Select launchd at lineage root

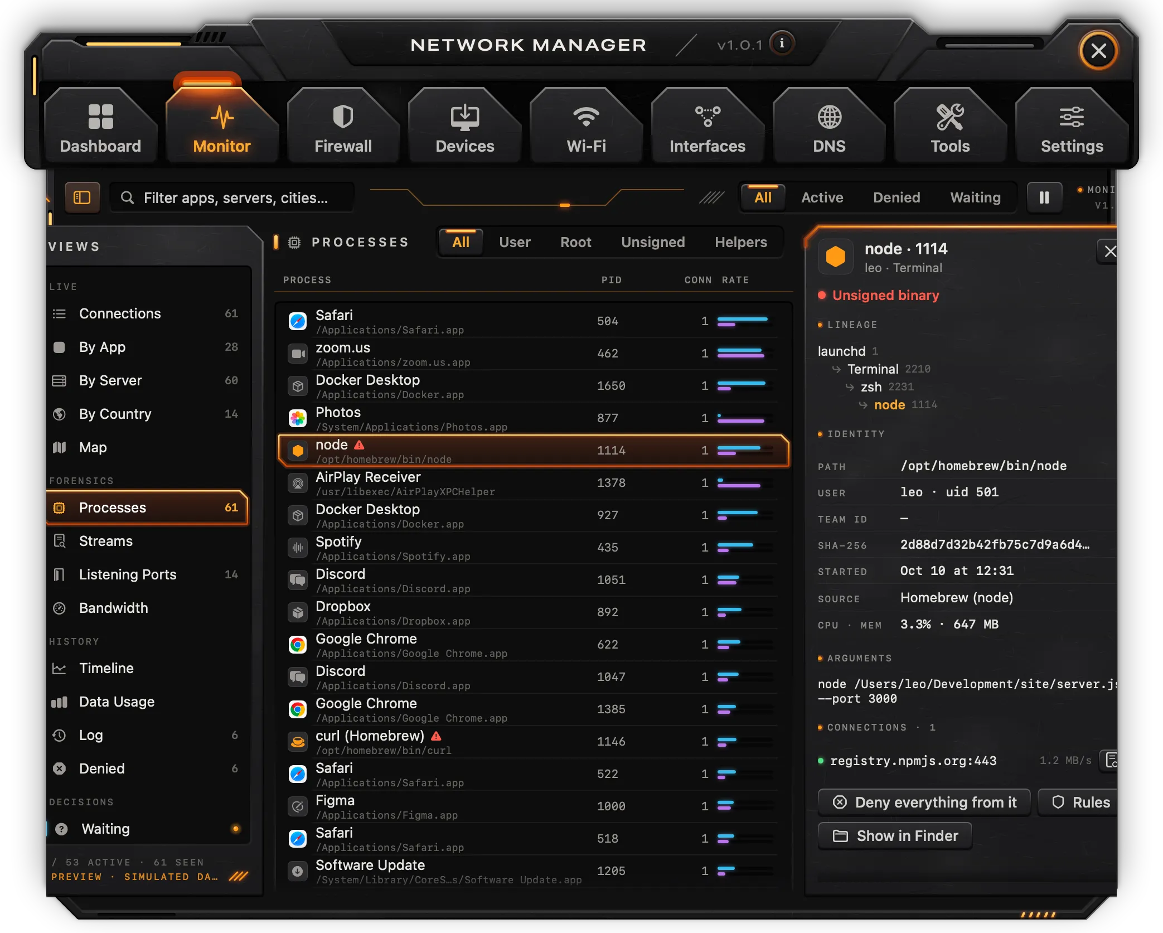coord(841,351)
